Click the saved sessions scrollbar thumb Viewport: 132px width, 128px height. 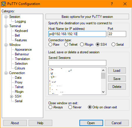tap(103, 76)
